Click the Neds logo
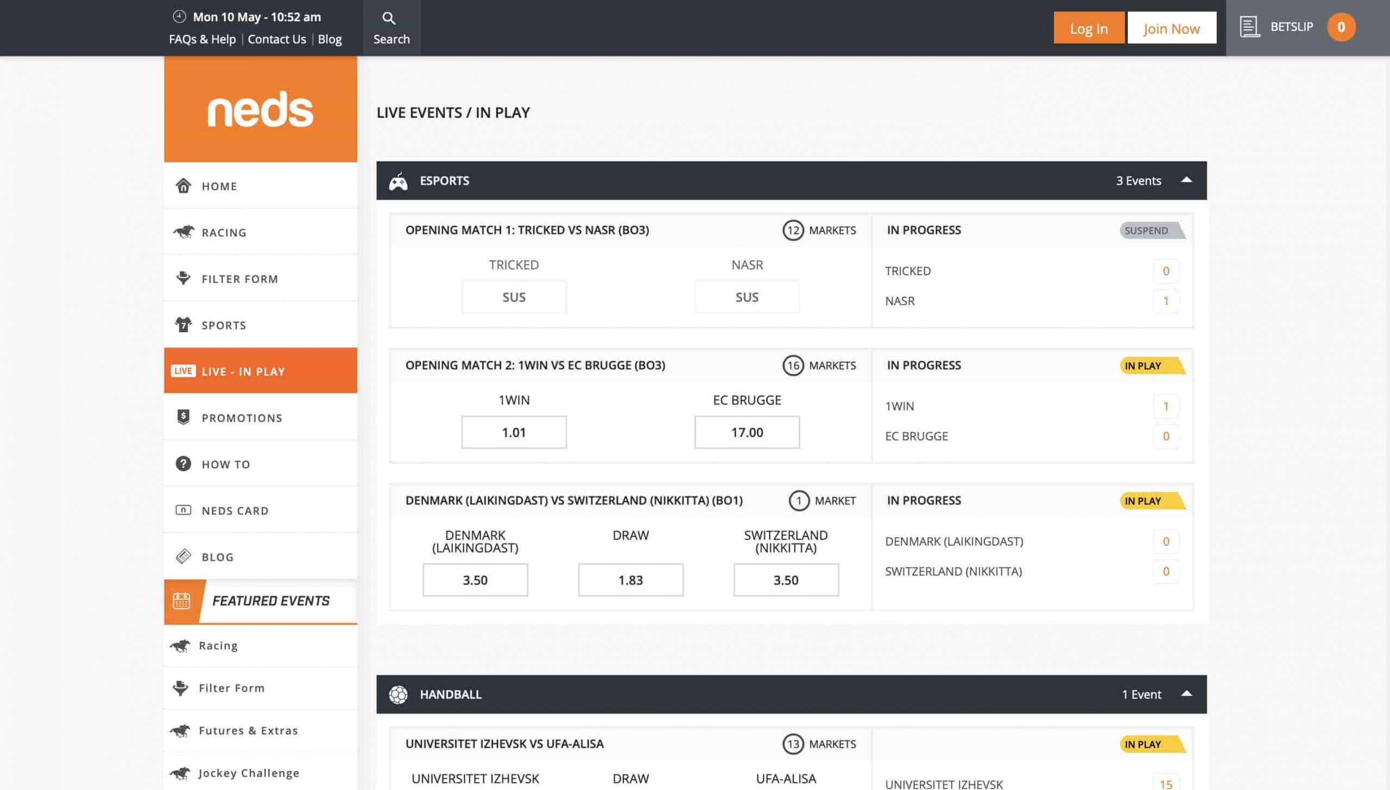The height and width of the screenshot is (790, 1390). point(261,109)
